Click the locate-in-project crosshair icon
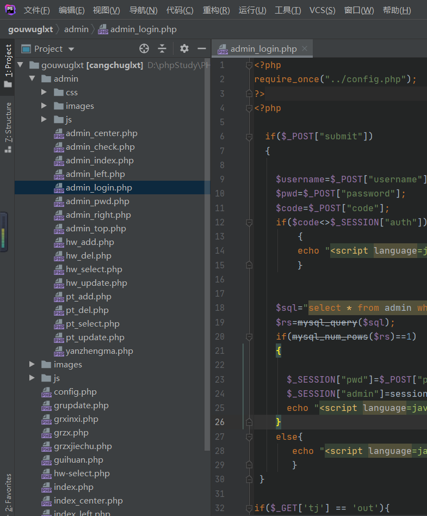The width and height of the screenshot is (427, 516). click(144, 48)
